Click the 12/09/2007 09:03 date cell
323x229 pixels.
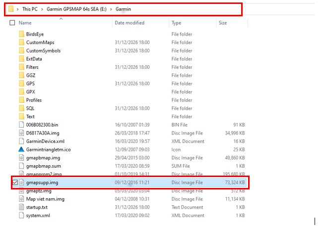click(132, 149)
